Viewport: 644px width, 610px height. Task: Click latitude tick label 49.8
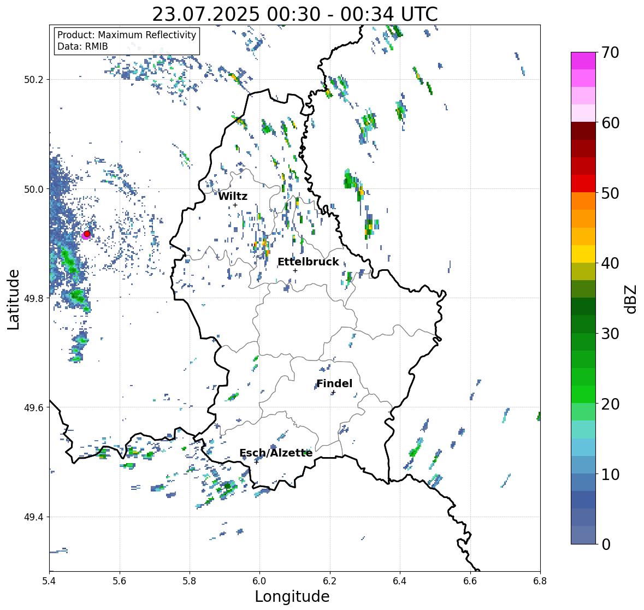click(x=34, y=298)
